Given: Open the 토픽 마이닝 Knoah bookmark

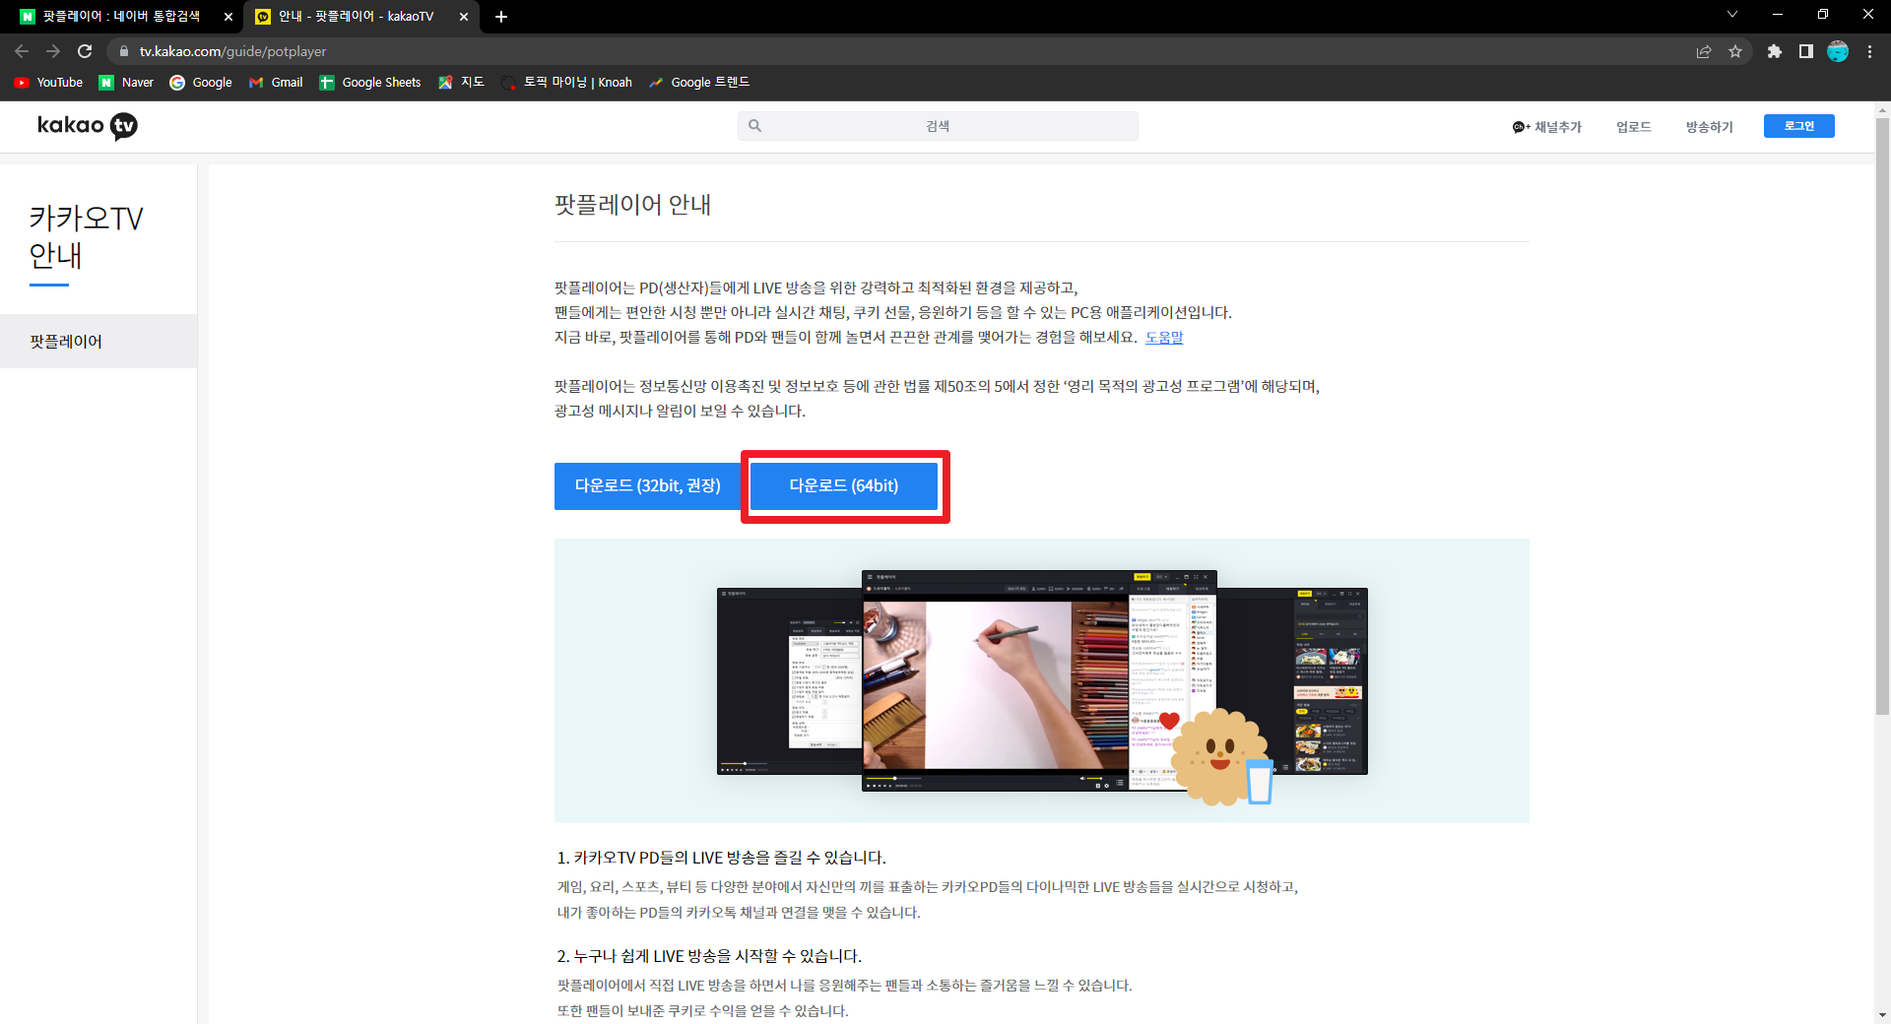Looking at the screenshot, I should (566, 83).
